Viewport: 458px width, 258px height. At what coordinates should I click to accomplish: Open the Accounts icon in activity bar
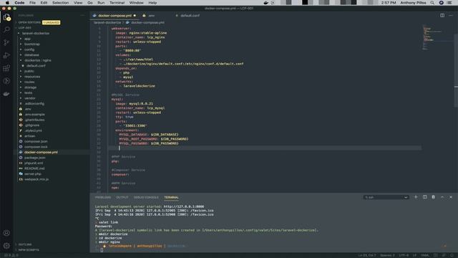pyautogui.click(x=6, y=233)
